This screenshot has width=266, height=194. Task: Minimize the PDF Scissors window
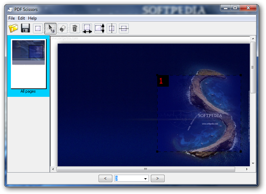(x=225, y=8)
